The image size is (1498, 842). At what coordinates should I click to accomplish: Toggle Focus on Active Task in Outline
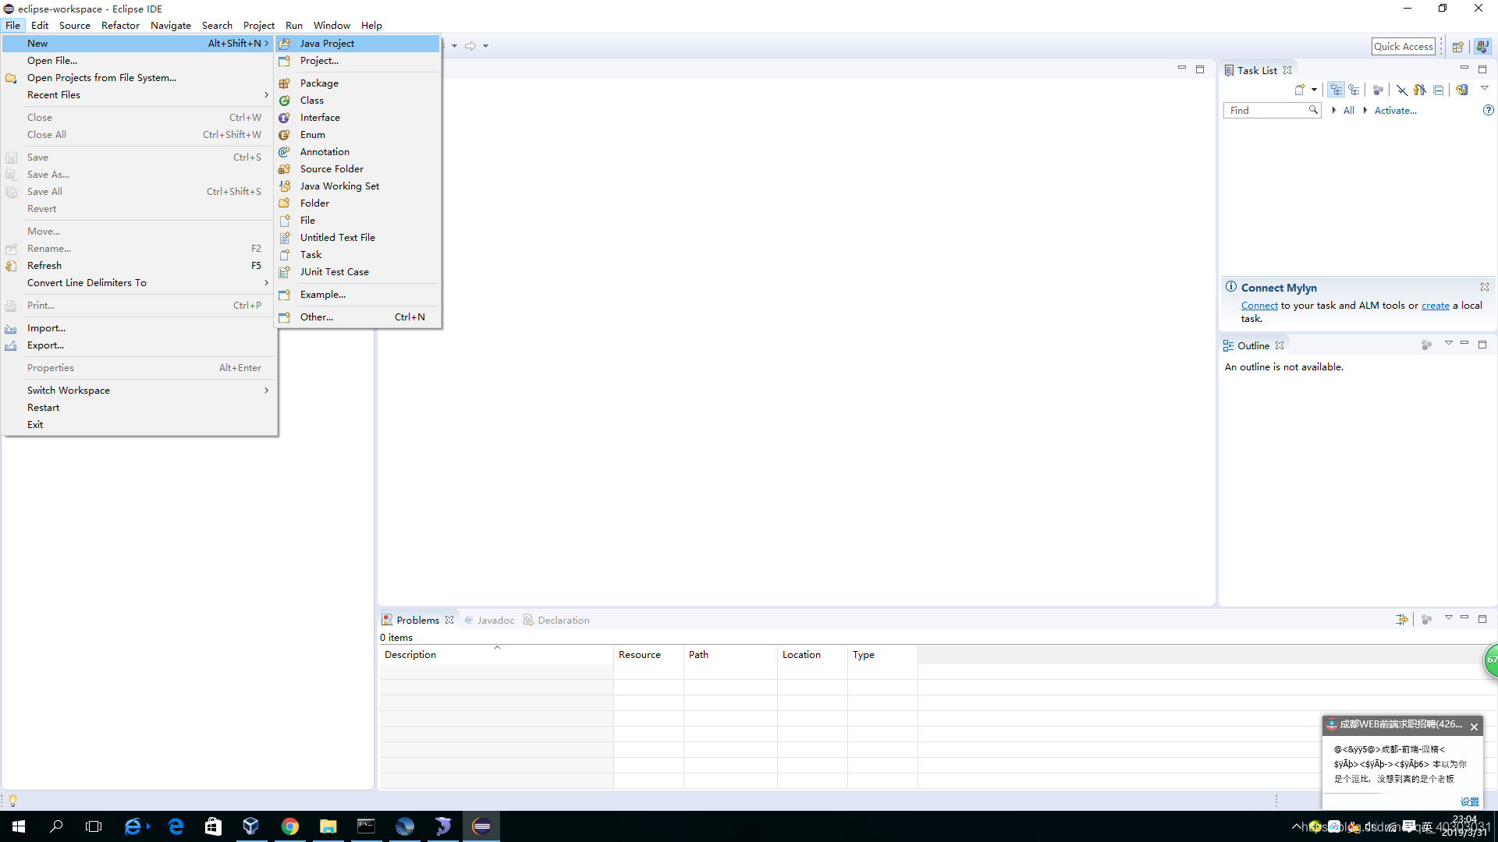[1426, 345]
